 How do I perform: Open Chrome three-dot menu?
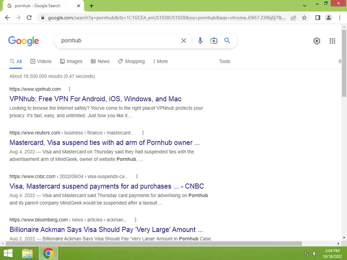pyautogui.click(x=340, y=18)
